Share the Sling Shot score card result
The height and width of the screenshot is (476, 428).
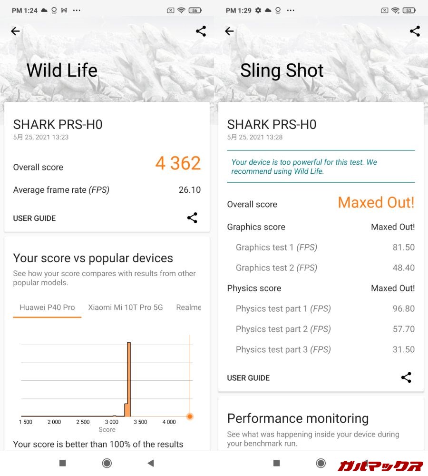tap(406, 377)
